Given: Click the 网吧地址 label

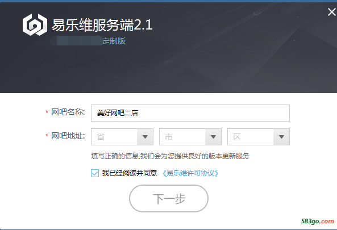Looking at the screenshot, I should 68,136.
